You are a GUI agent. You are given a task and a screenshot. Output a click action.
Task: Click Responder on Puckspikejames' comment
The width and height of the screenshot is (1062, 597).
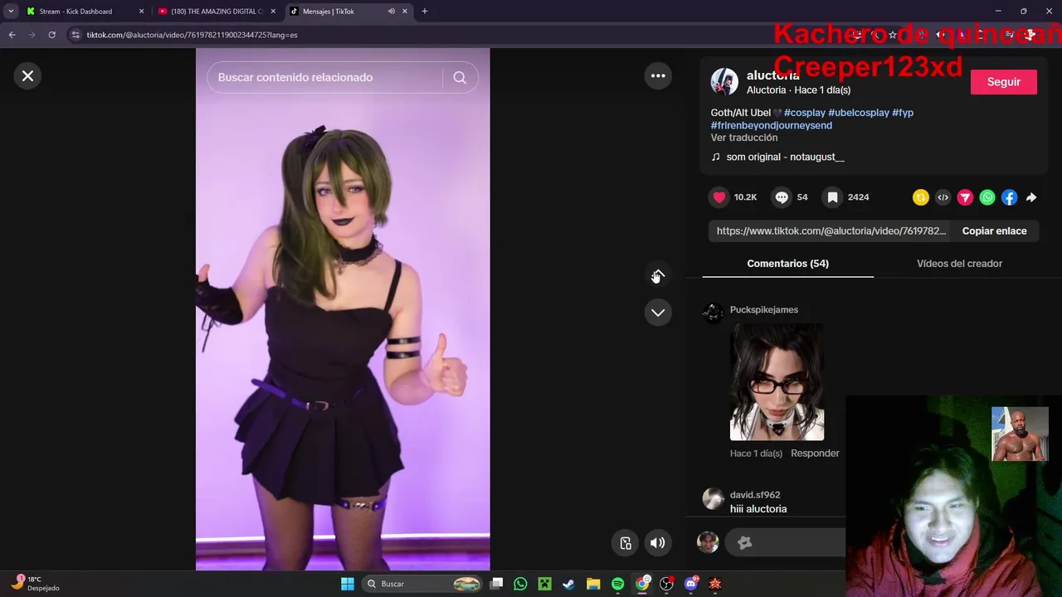tap(815, 454)
